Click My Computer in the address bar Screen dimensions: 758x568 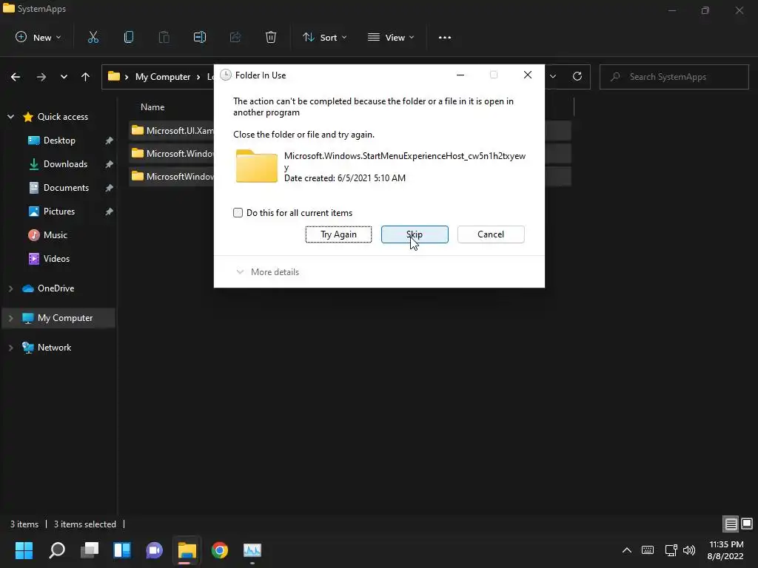click(x=163, y=77)
